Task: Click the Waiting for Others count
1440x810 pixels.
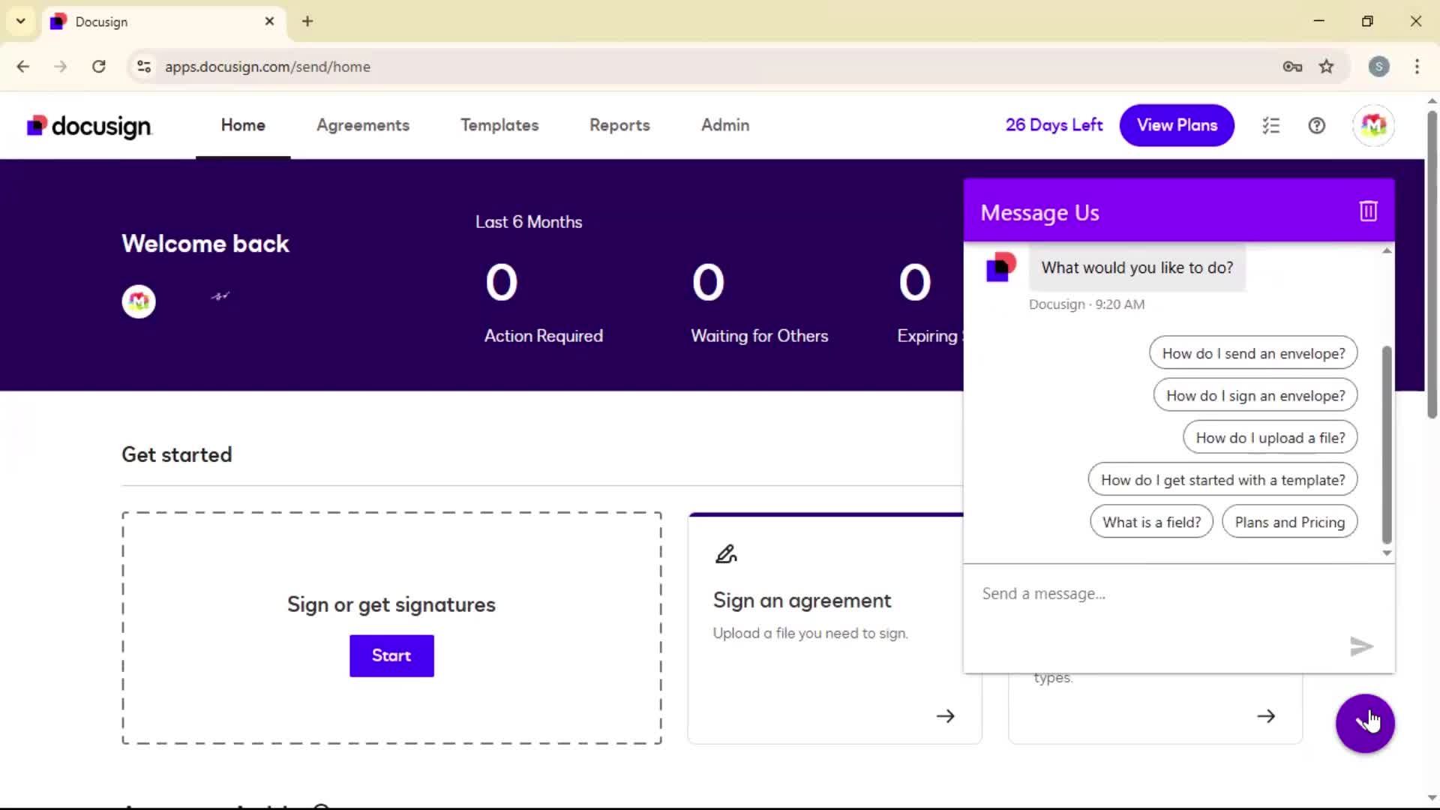Action: (708, 283)
